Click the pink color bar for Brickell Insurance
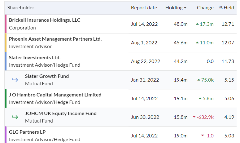Image resolution: width=240 pixels, height=143 pixels. [x=6, y=24]
